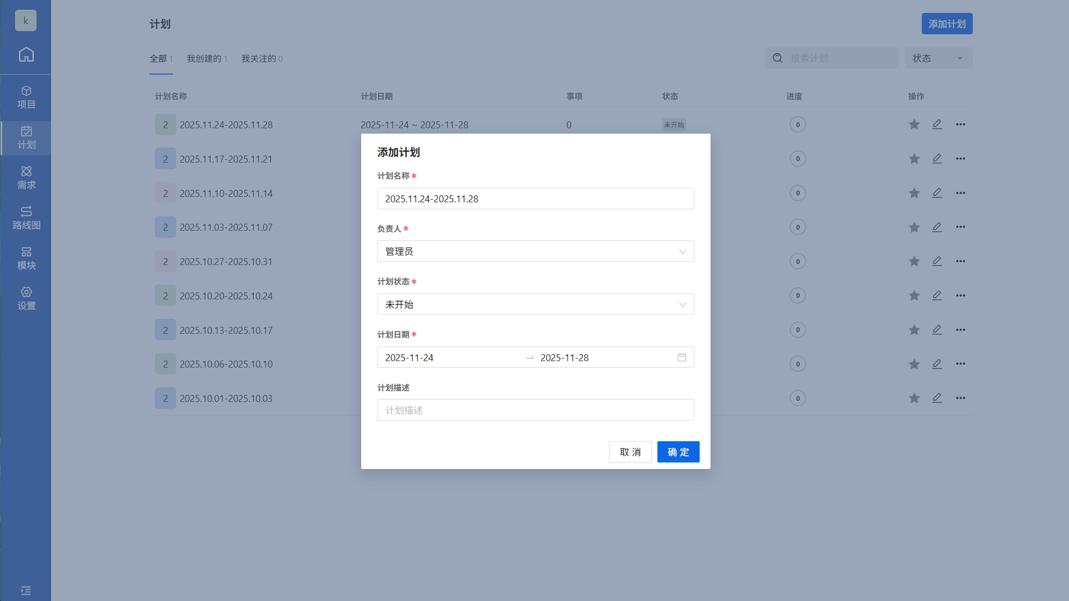Open the home icon in sidebar
The height and width of the screenshot is (601, 1069).
pos(26,55)
